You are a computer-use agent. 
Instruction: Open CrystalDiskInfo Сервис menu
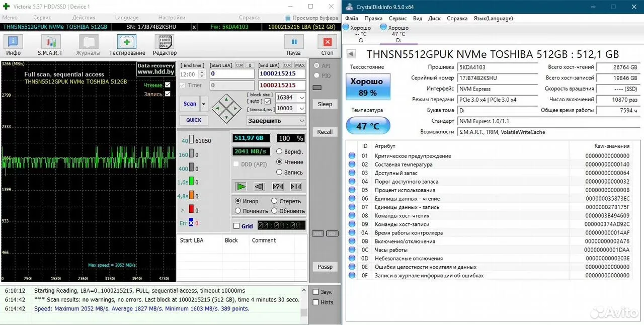398,18
